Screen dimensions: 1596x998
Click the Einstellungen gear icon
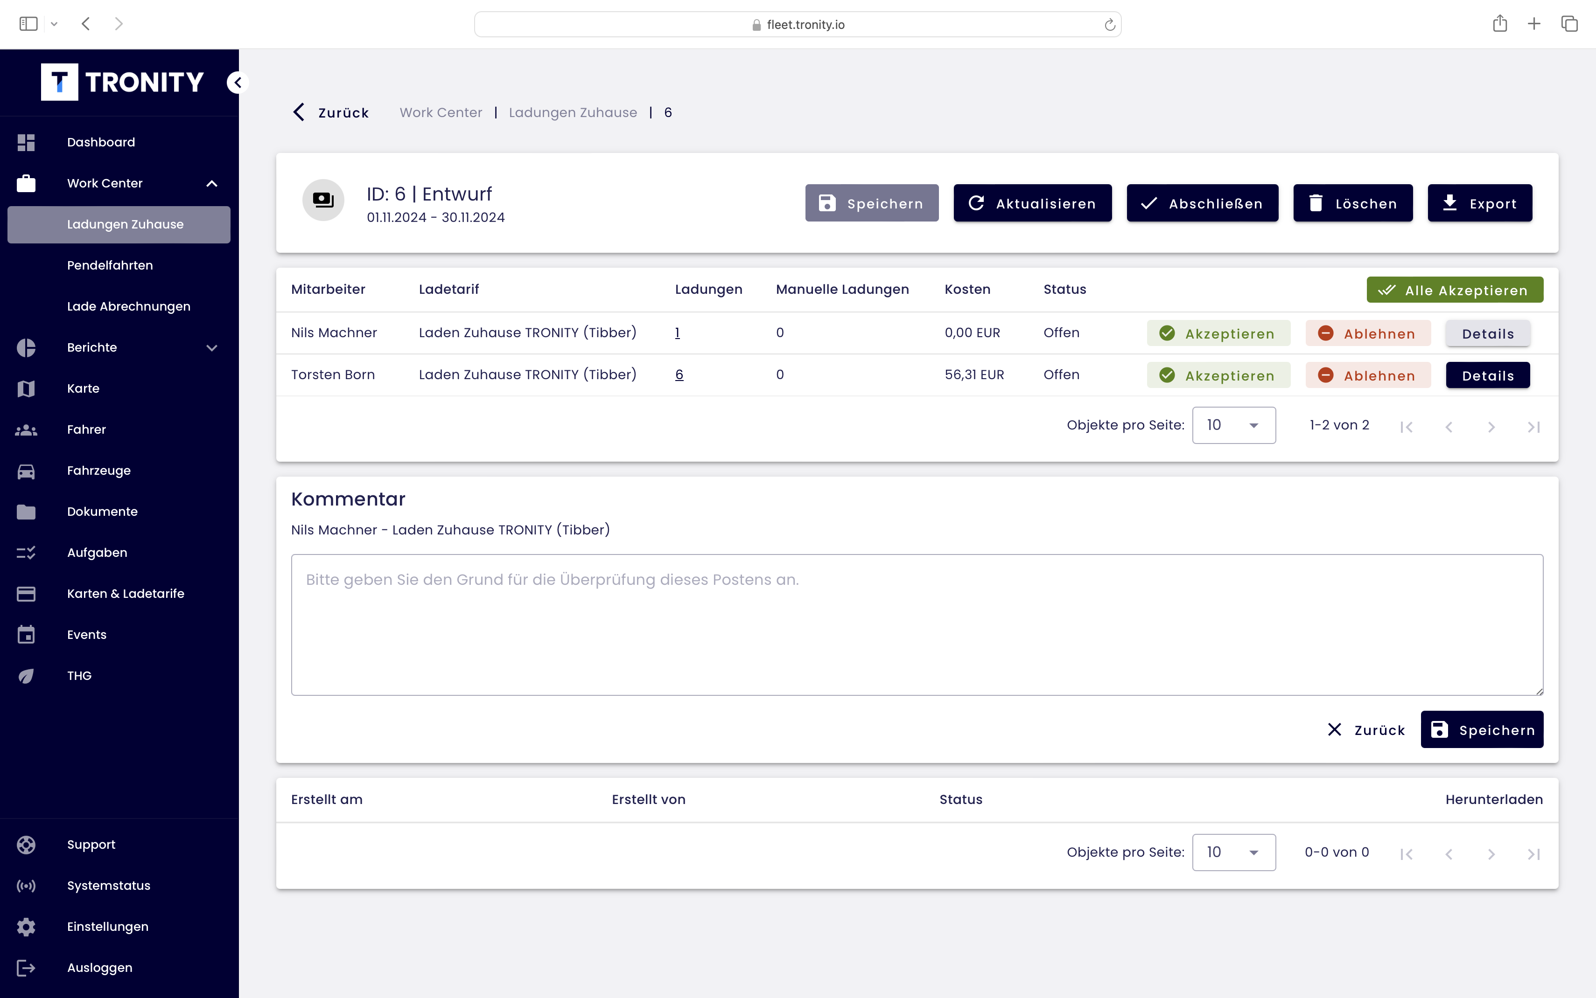pyautogui.click(x=26, y=927)
